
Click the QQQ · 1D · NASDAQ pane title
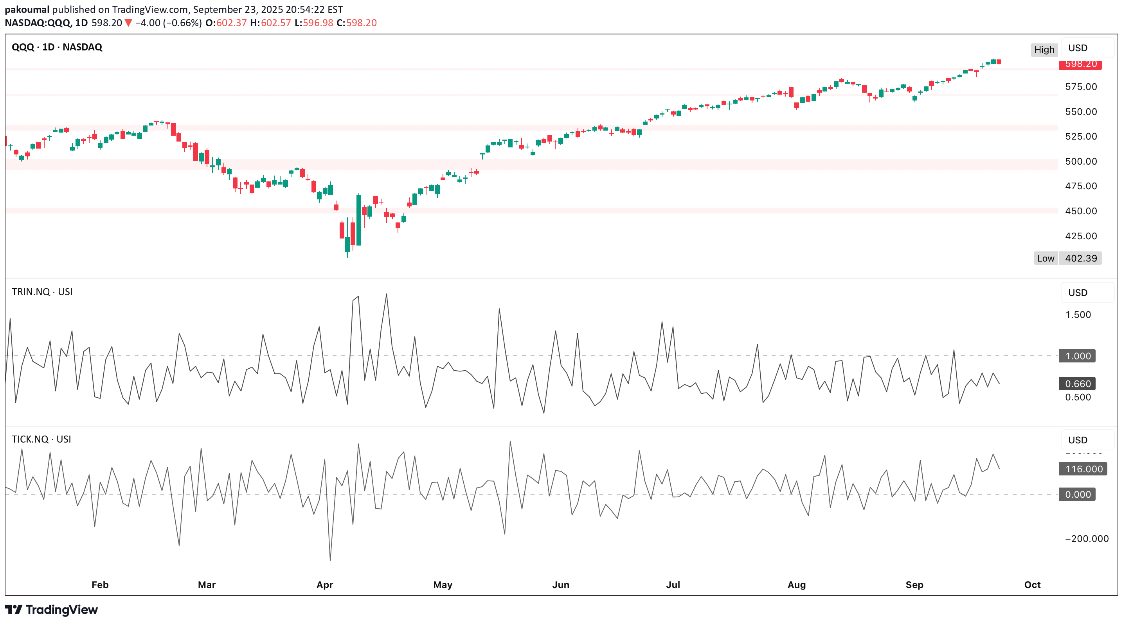click(57, 47)
